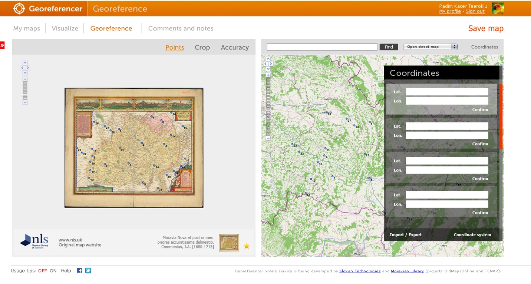
Task: Click the Sign out link
Action: point(475,11)
